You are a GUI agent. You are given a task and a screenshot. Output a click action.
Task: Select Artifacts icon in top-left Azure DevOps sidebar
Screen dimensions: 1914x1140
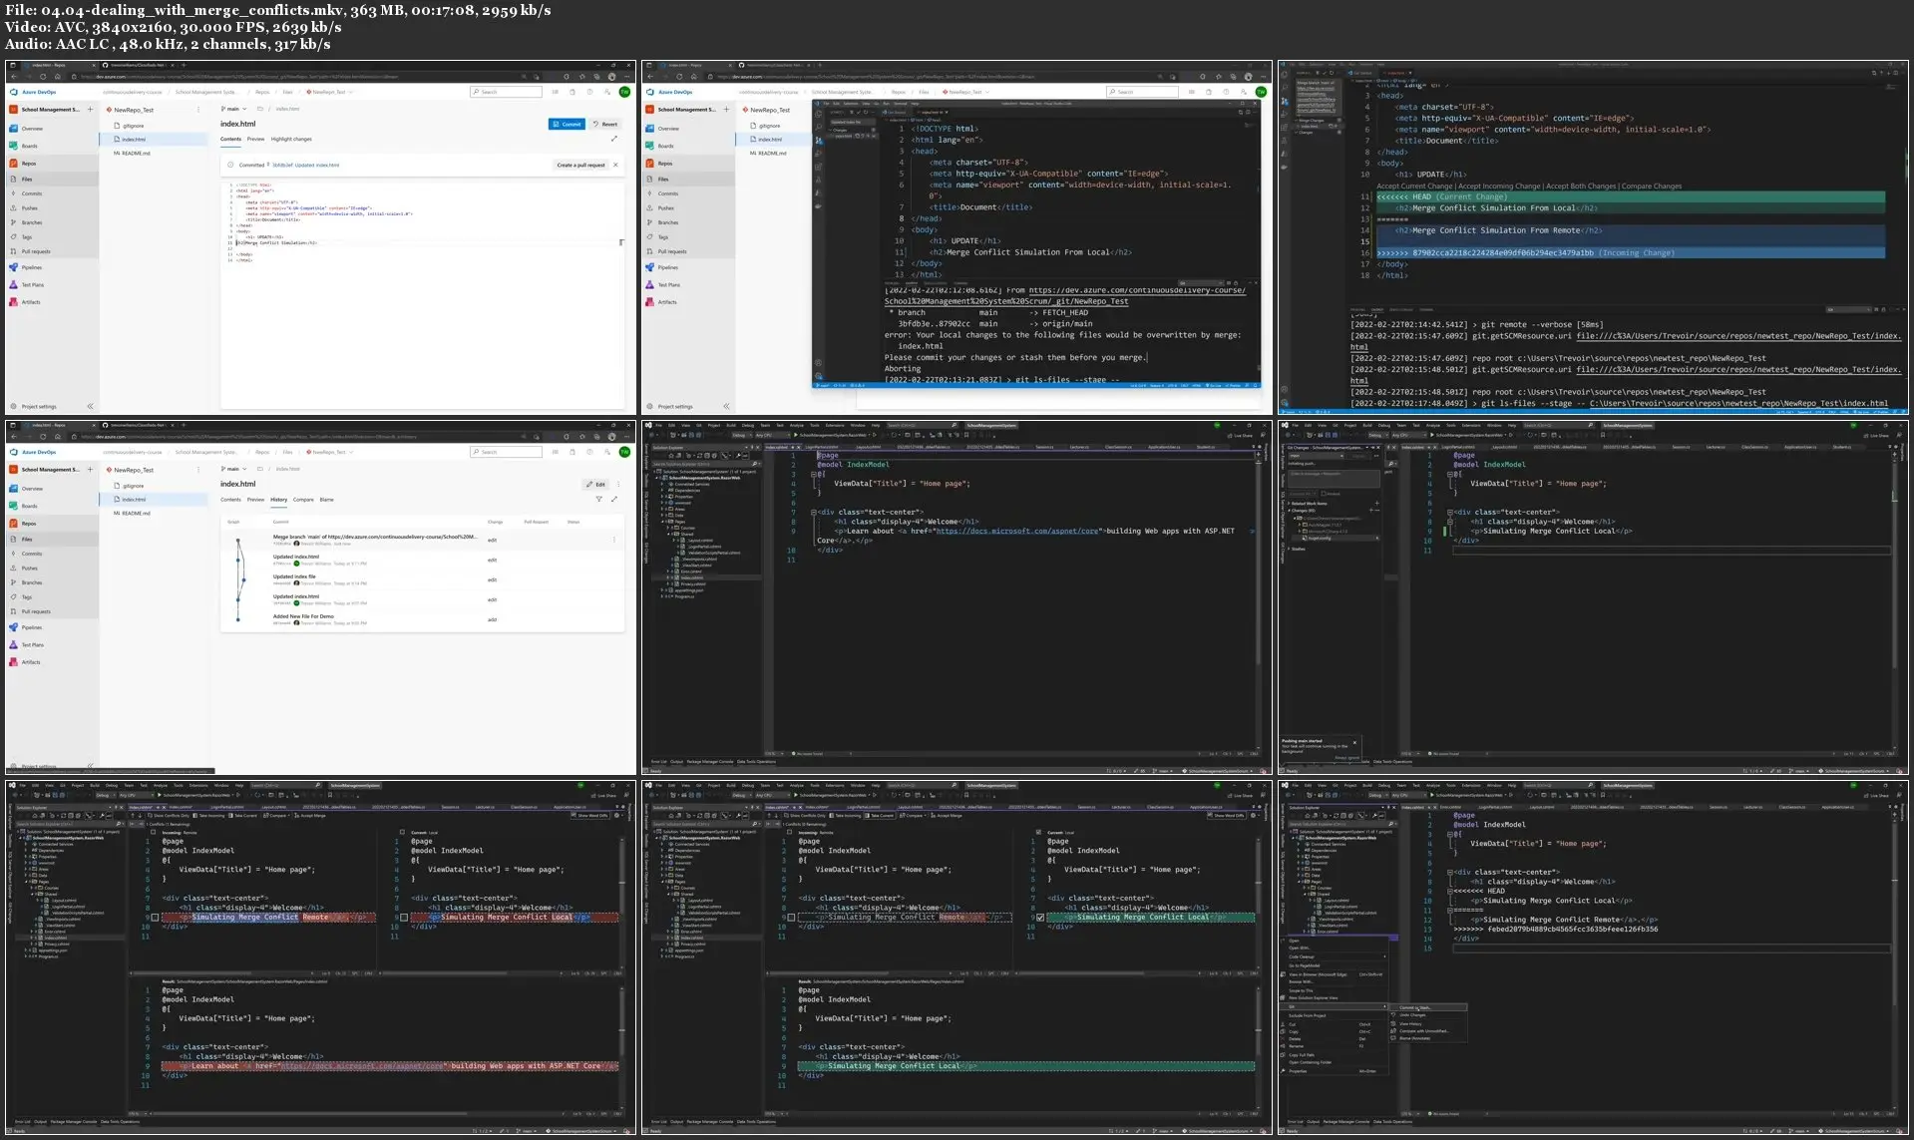tap(14, 302)
